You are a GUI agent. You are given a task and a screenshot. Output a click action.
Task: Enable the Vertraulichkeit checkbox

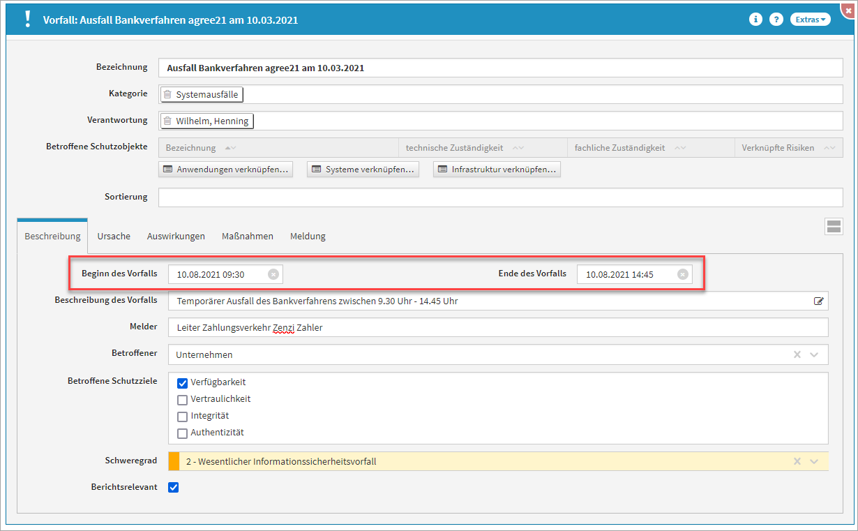(183, 400)
